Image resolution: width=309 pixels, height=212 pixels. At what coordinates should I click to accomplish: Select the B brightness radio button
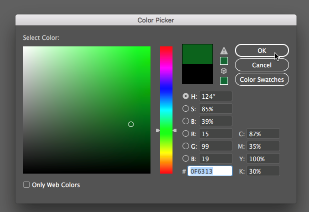(186, 121)
